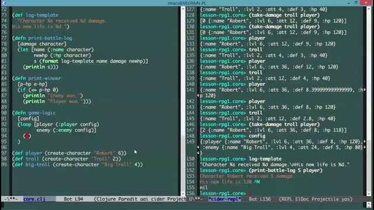The width and height of the screenshot is (374, 210).
Task: Click '"Player won."' string on line 88
Action: pyautogui.click(x=65, y=101)
